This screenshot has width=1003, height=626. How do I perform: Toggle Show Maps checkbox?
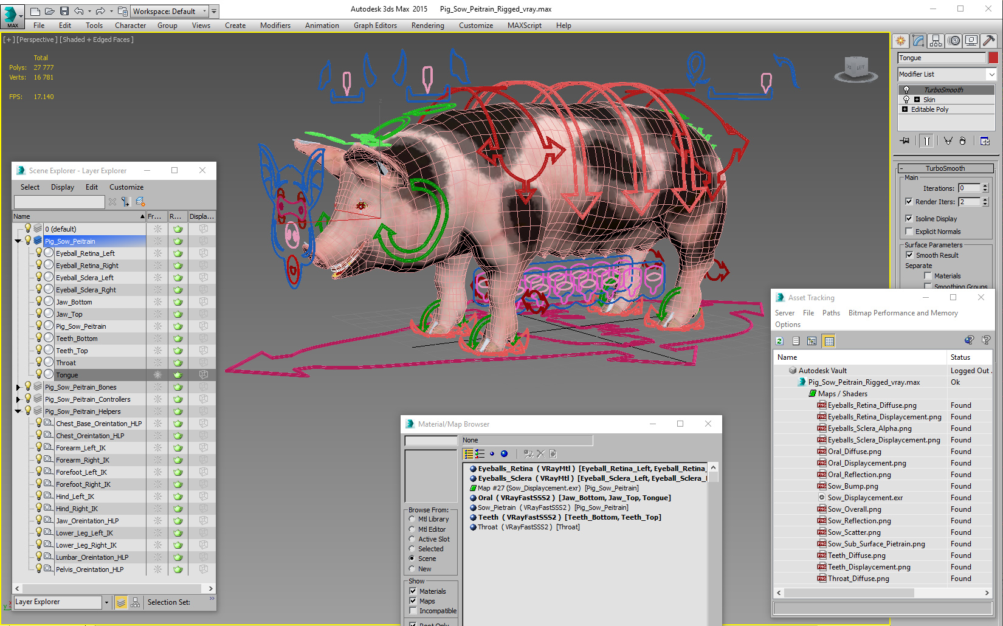413,601
